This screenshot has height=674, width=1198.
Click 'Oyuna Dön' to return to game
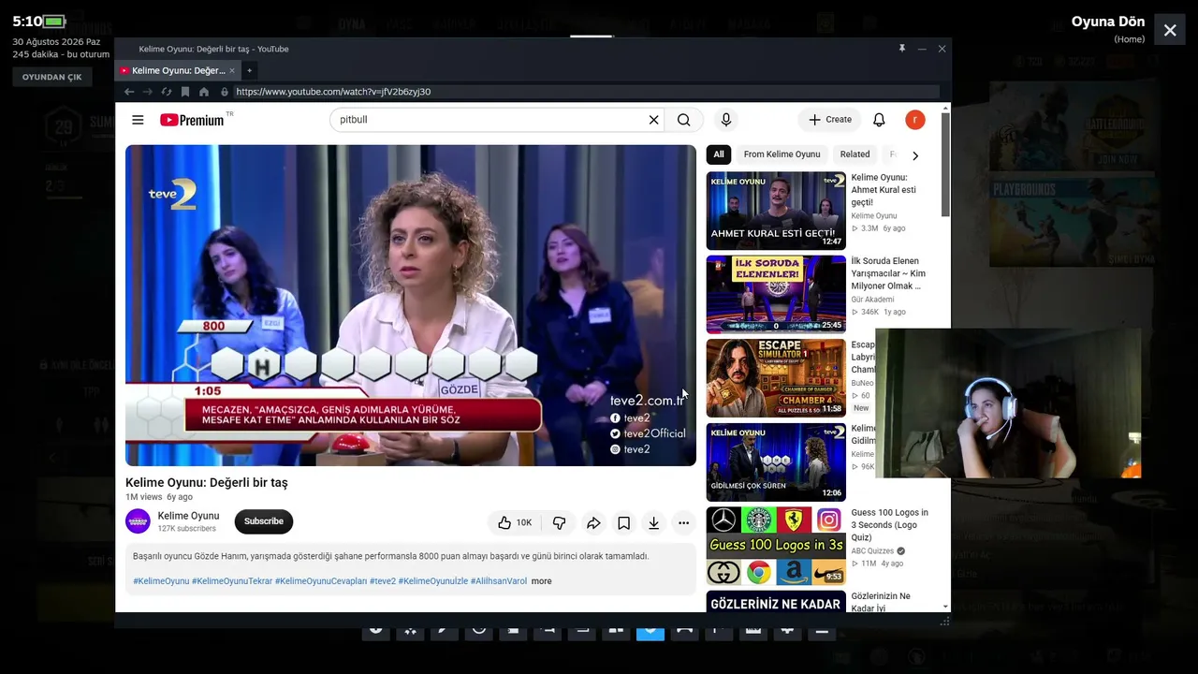(x=1108, y=22)
